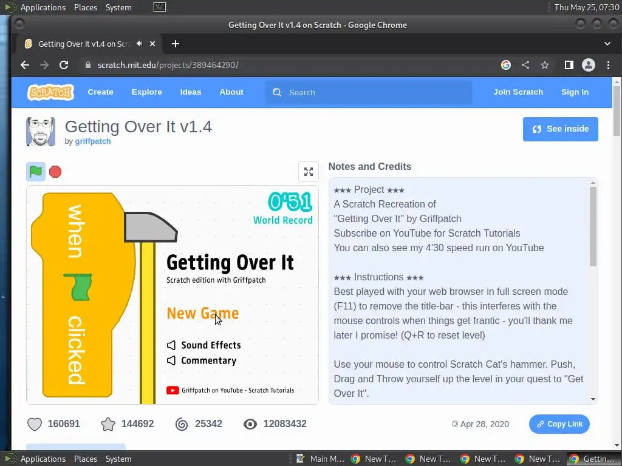
Task: Click the notes panel scroll-up arrow
Action: (593, 183)
